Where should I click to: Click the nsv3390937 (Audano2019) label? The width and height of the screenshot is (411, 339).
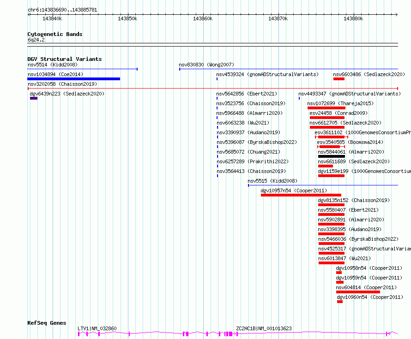pos(248,132)
